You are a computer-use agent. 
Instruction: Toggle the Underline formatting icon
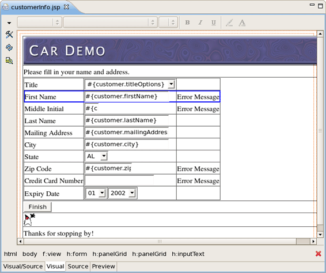pyautogui.click(x=214, y=22)
